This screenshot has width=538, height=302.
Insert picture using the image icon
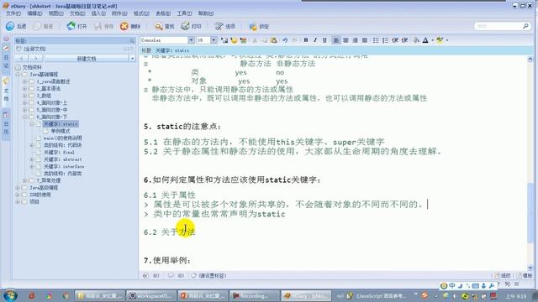tap(224, 40)
